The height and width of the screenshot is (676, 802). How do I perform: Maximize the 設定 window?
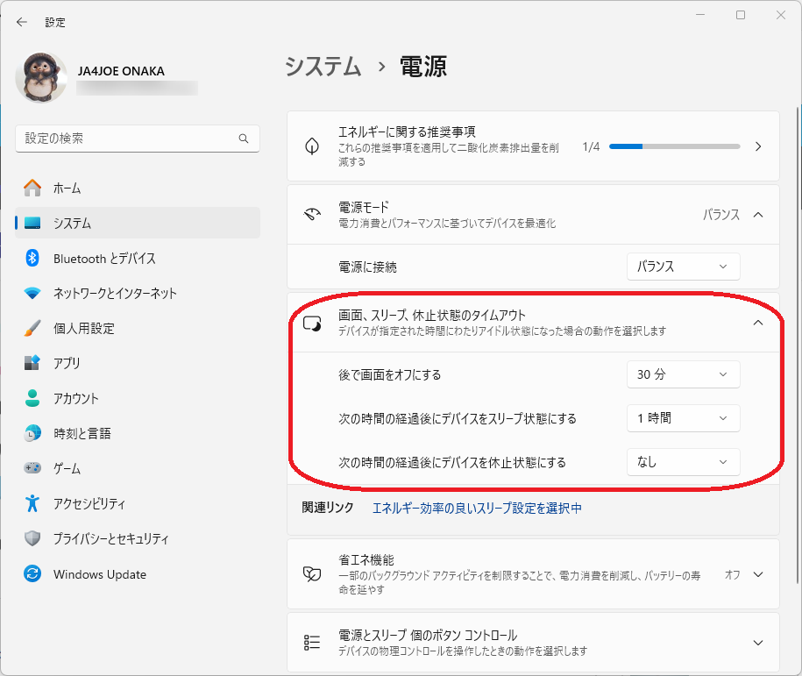tap(740, 15)
